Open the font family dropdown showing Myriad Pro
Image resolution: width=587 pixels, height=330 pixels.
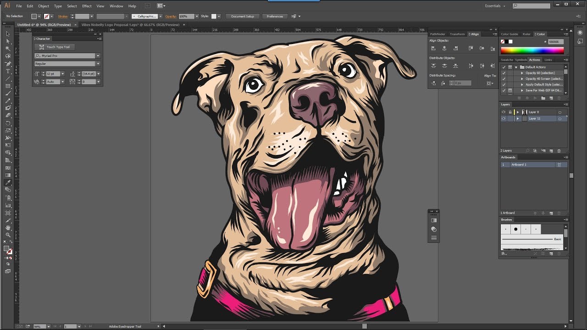[x=98, y=55]
